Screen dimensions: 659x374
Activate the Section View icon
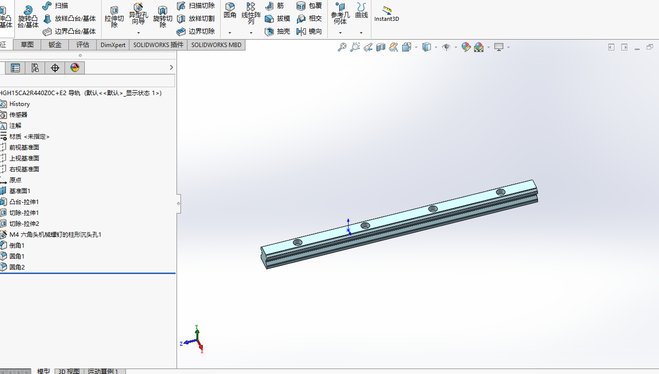click(381, 47)
